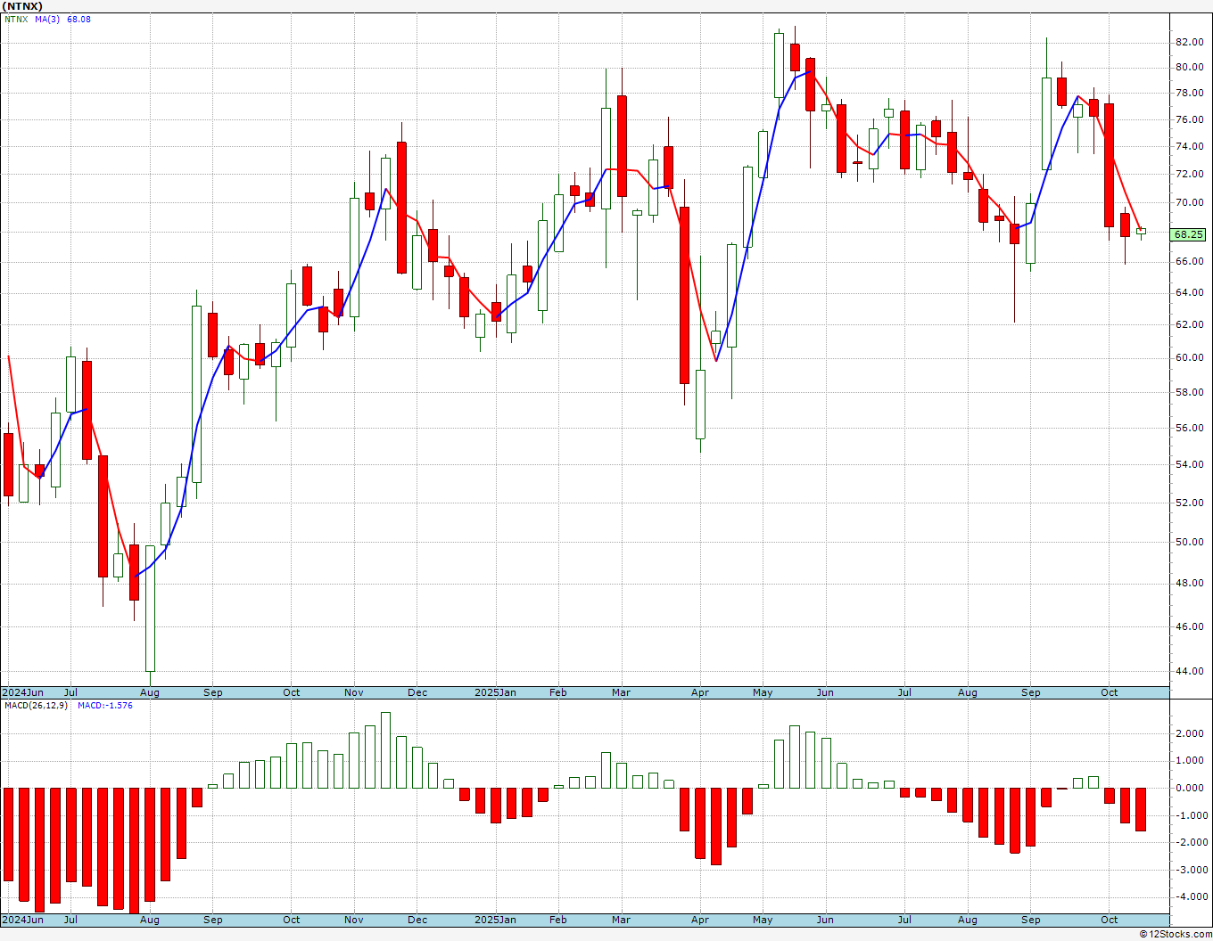Click 2025Jan on the price chart time axis

pyautogui.click(x=495, y=692)
